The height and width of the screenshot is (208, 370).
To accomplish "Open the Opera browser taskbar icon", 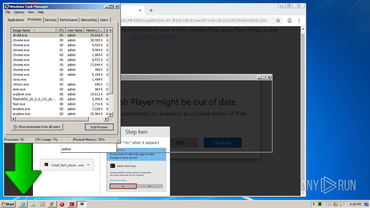I will tap(62, 204).
